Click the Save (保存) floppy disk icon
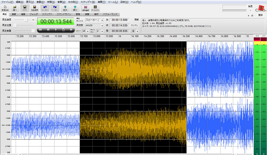The height and width of the screenshot is (155, 267). point(24,7)
